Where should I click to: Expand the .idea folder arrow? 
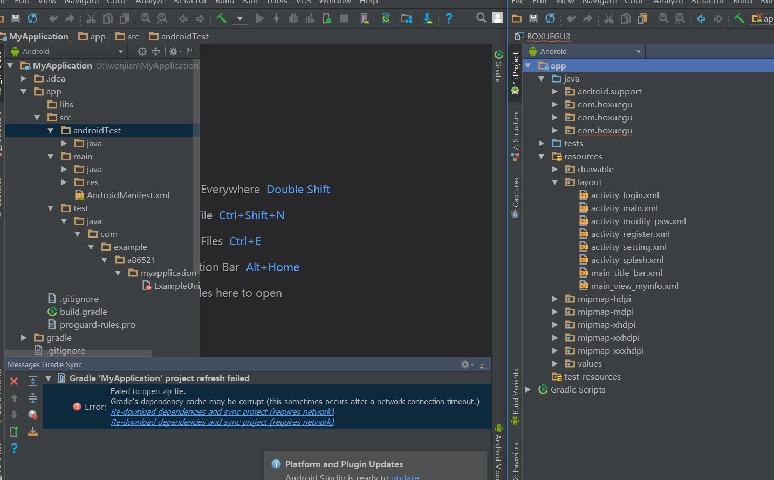(x=23, y=78)
